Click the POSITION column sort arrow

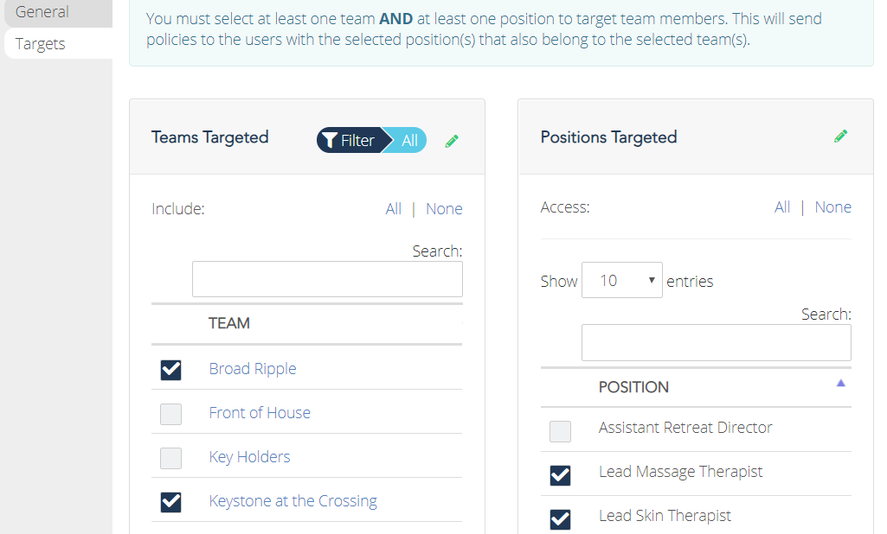pyautogui.click(x=840, y=383)
